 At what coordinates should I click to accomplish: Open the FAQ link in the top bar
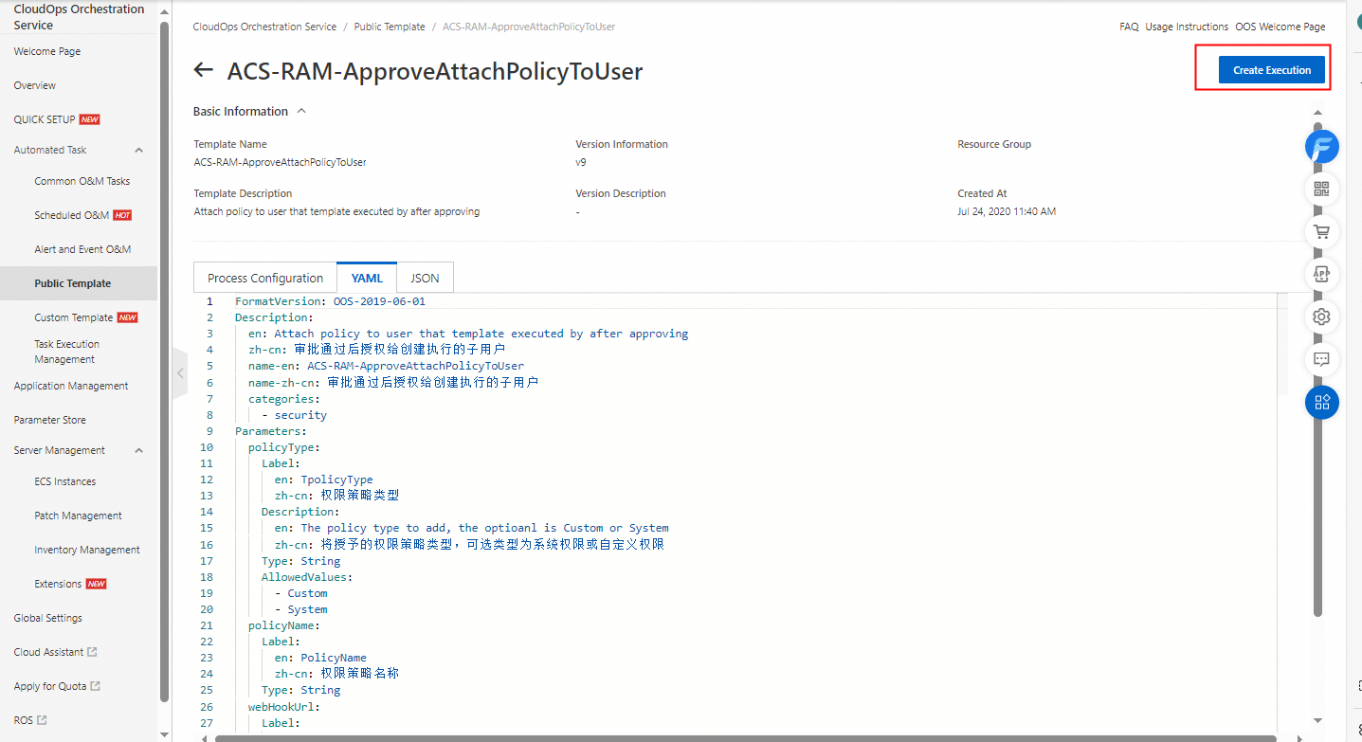point(1128,27)
